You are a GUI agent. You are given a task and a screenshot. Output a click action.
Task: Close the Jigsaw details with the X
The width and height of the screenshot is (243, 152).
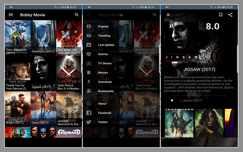(168, 15)
